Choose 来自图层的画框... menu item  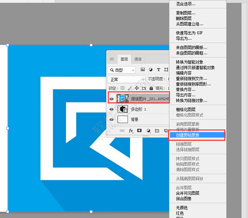pyautogui.click(x=191, y=53)
